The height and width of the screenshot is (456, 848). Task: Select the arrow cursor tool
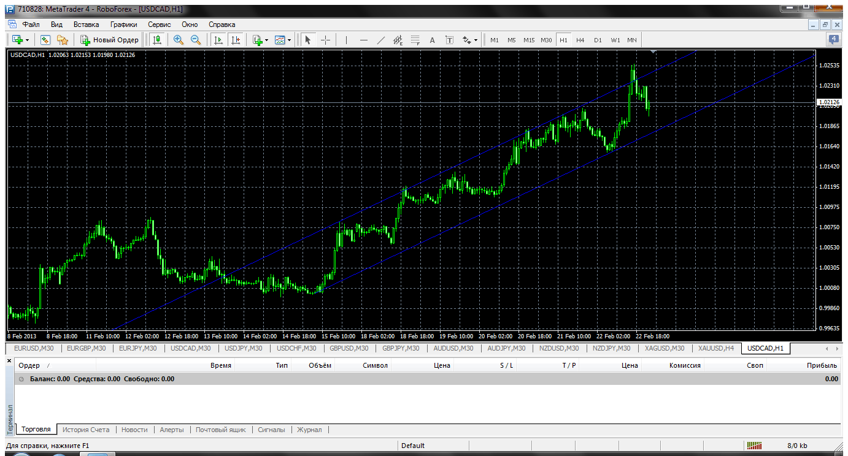308,40
